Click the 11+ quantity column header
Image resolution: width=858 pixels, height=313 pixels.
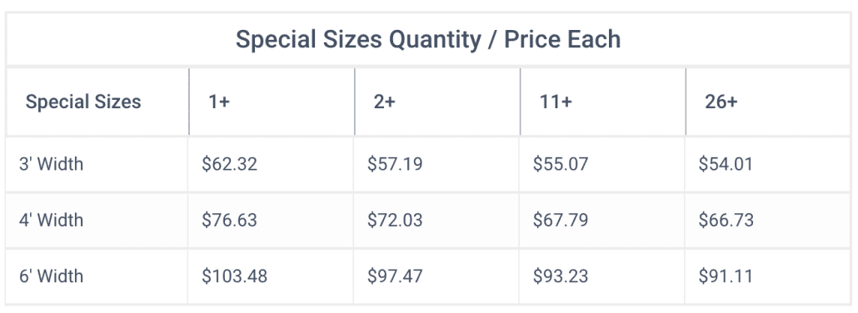[556, 102]
